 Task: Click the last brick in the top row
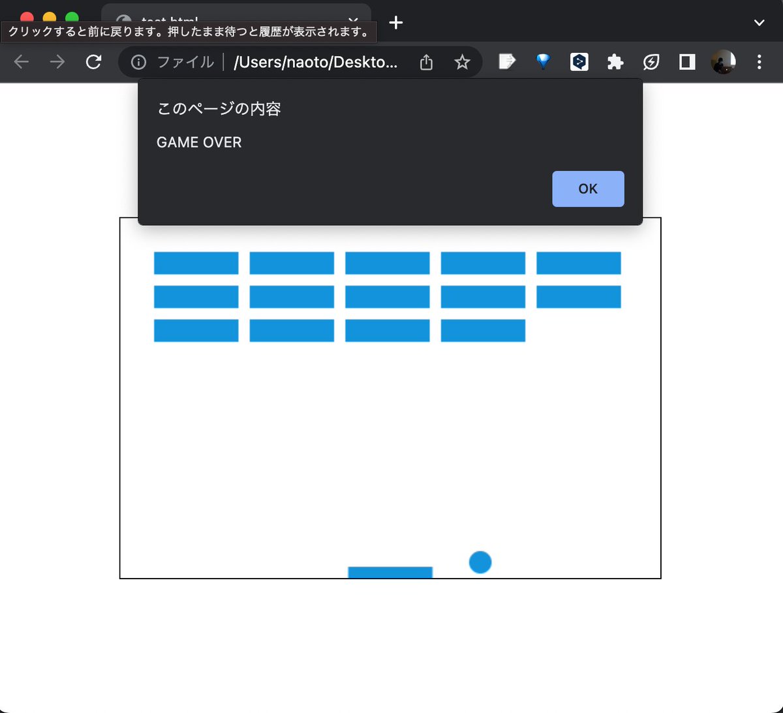pos(579,263)
